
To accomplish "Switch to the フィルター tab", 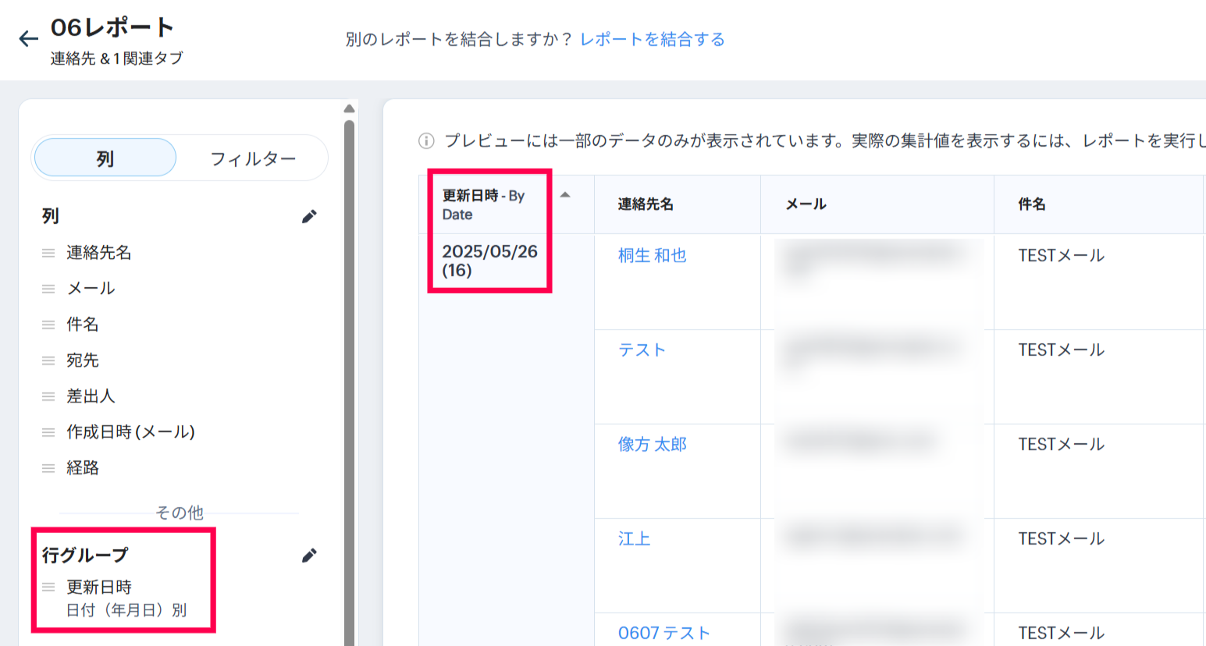I will (253, 159).
